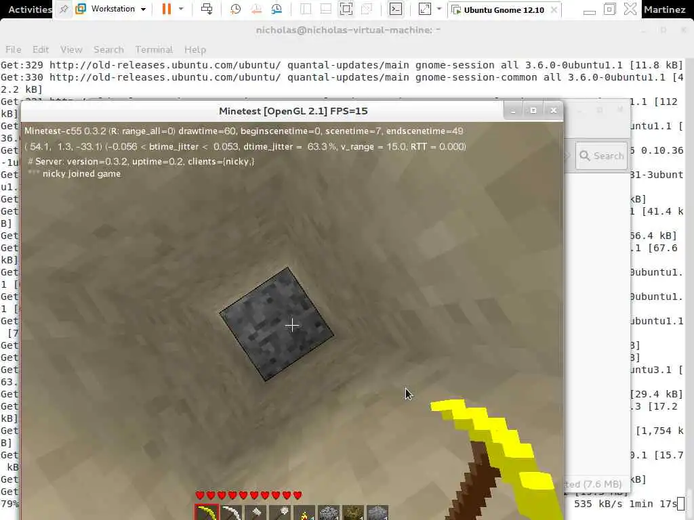This screenshot has height=520, width=694.
Task: Click the terminal title nicholas@nicholas-virtual-machine
Action: tap(348, 30)
